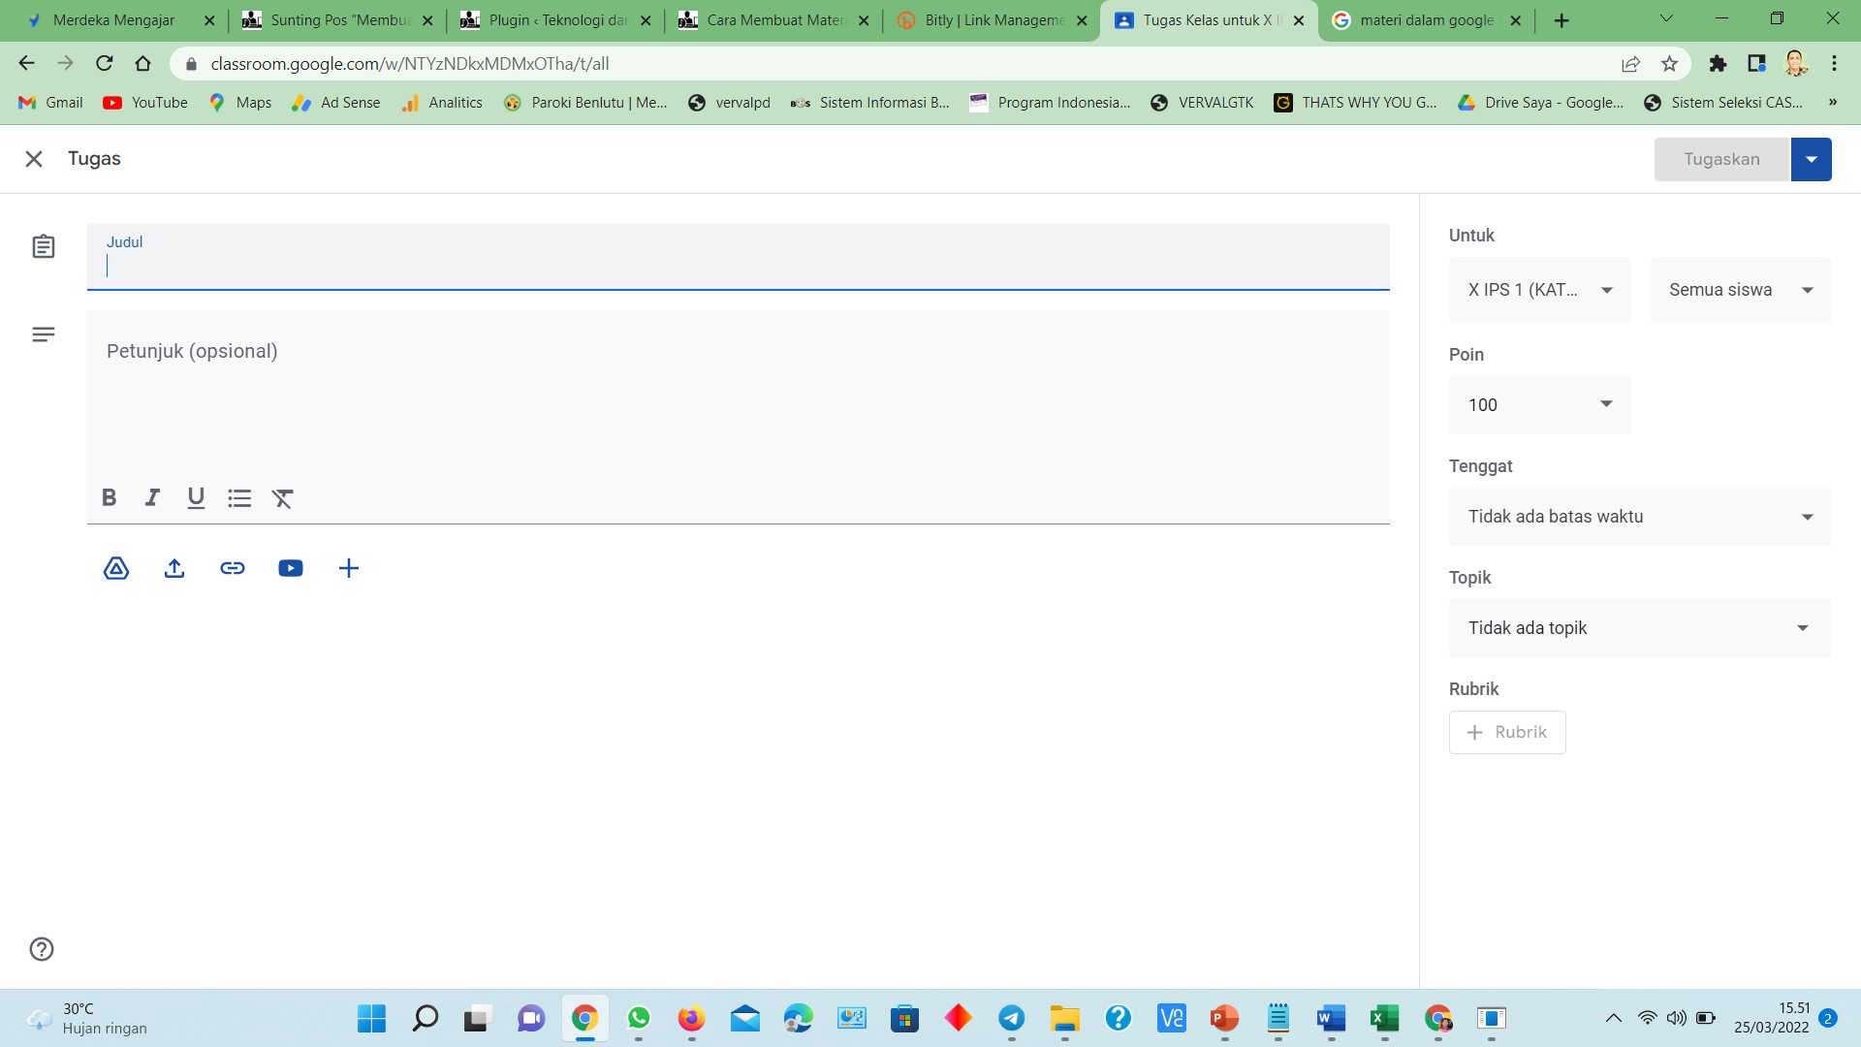Viewport: 1861px width, 1047px height.
Task: Expand the Tidak ada batas waktu deadline dropdown
Action: (x=1639, y=517)
